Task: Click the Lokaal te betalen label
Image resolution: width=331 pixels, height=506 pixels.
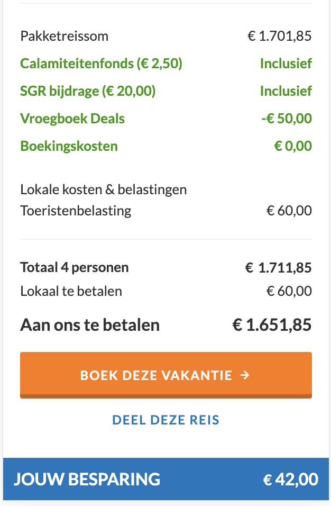Action: pos(71,291)
